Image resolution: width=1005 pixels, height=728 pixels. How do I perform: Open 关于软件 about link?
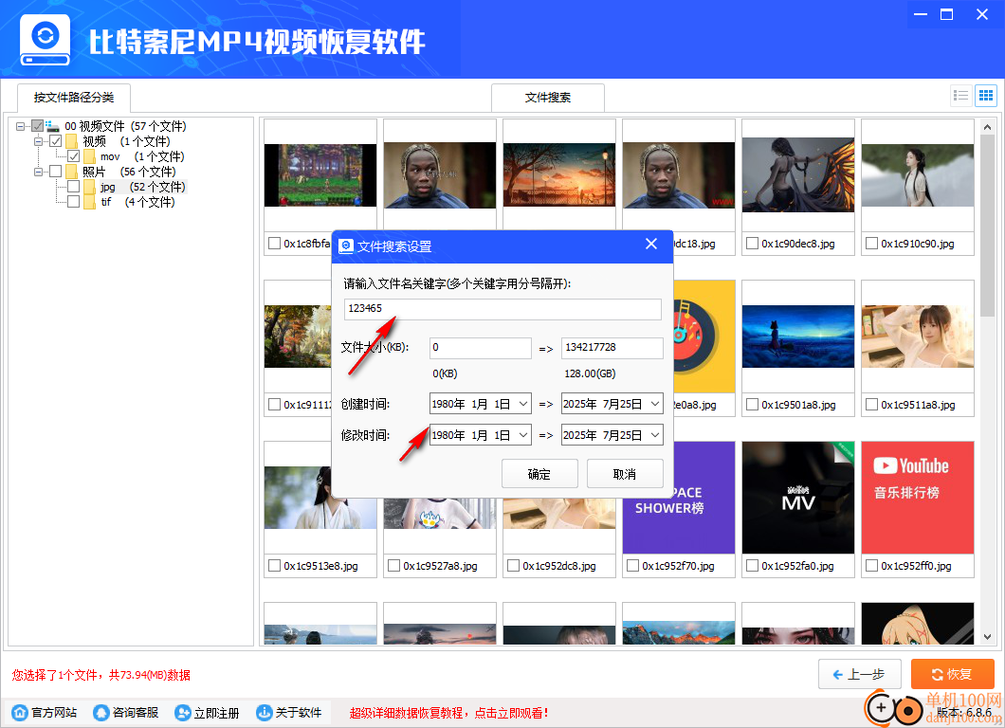pyautogui.click(x=289, y=713)
